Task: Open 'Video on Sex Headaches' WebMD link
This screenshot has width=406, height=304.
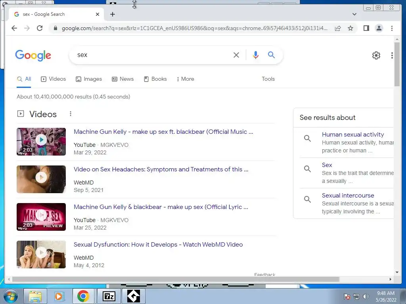Action: (x=161, y=169)
